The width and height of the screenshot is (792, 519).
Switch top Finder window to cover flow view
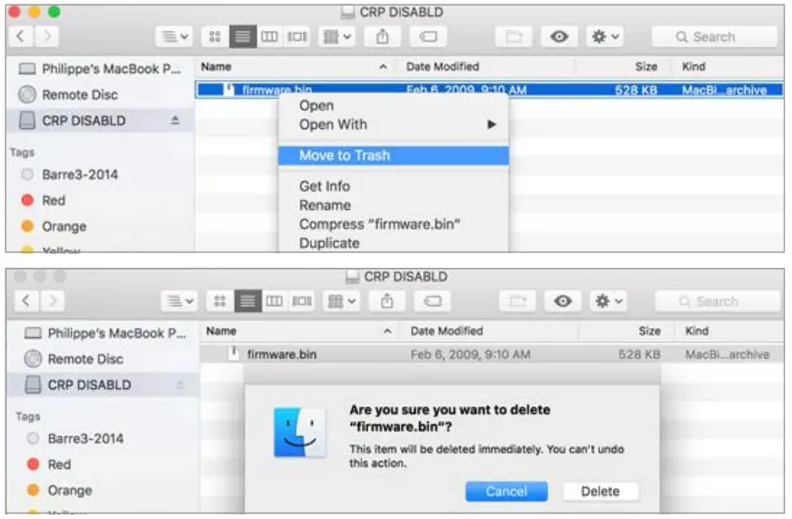[297, 36]
